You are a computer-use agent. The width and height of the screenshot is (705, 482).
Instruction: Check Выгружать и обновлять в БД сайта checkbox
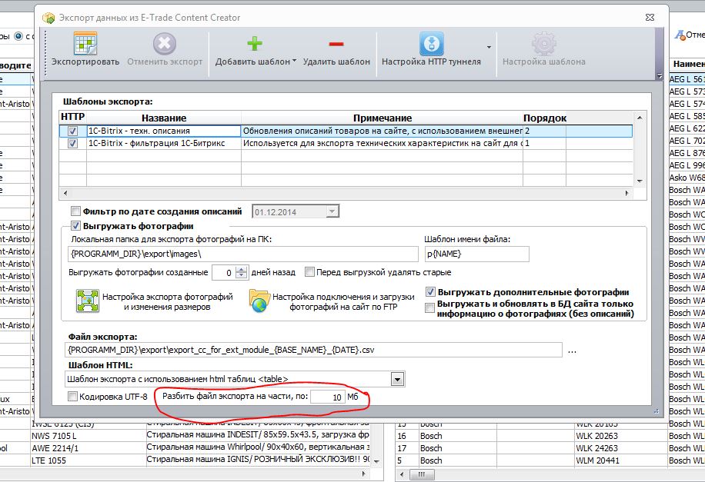click(429, 307)
